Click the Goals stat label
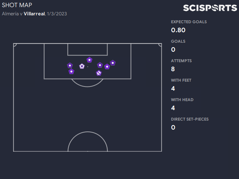The image size is (239, 179). [x=178, y=41]
